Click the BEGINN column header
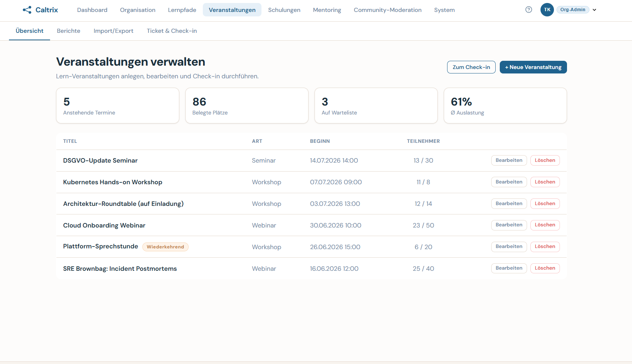Screen dimensions: 632x364 tap(320, 141)
